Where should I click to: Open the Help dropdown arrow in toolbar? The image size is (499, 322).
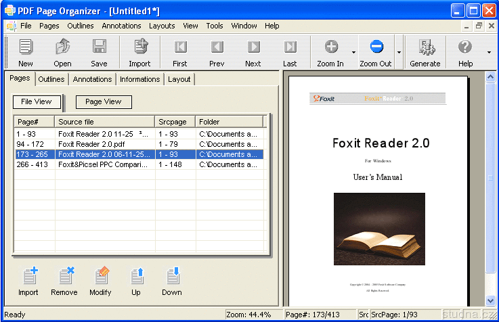489,52
